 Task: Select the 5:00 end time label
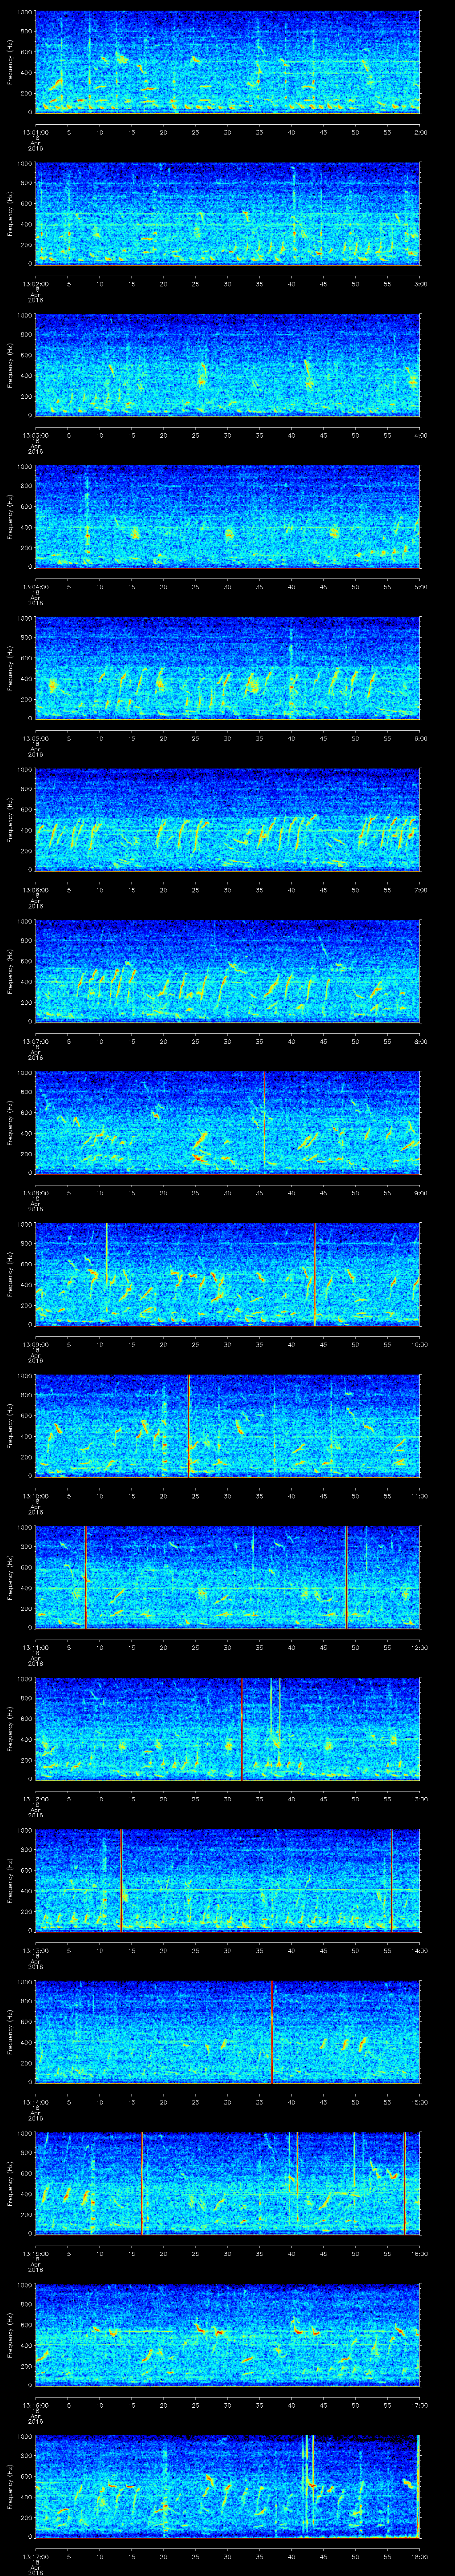click(x=420, y=586)
